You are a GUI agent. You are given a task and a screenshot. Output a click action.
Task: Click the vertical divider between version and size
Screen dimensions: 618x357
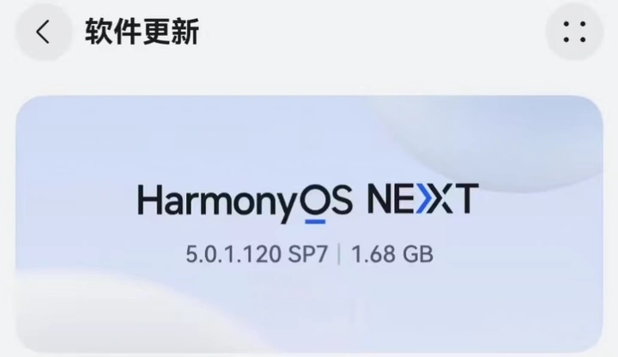click(339, 254)
